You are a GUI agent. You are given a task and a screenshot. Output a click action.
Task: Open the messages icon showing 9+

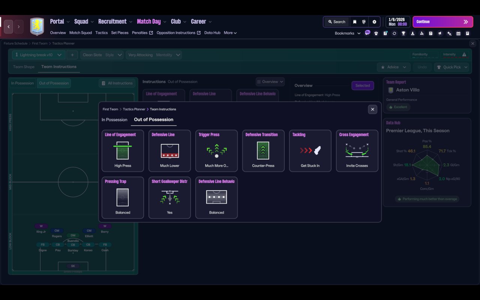[x=367, y=33]
